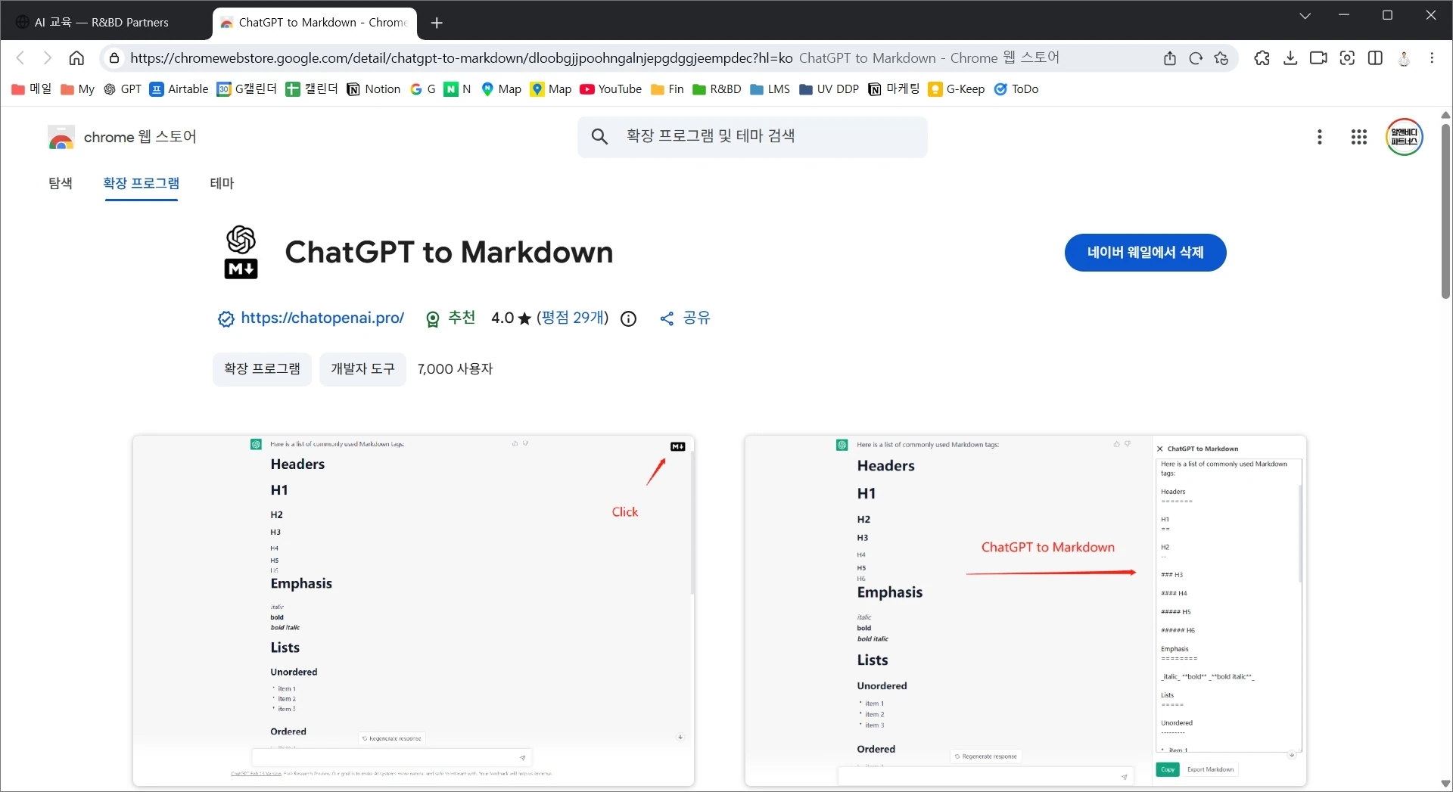1453x792 pixels.
Task: Click 추천 featured badge
Action: [451, 318]
